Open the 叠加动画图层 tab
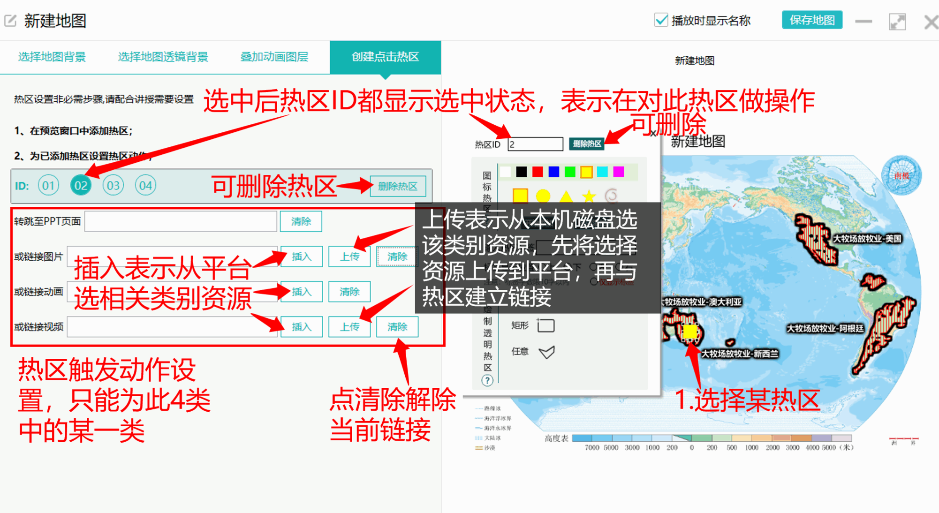Image resolution: width=939 pixels, height=513 pixels. tap(274, 57)
